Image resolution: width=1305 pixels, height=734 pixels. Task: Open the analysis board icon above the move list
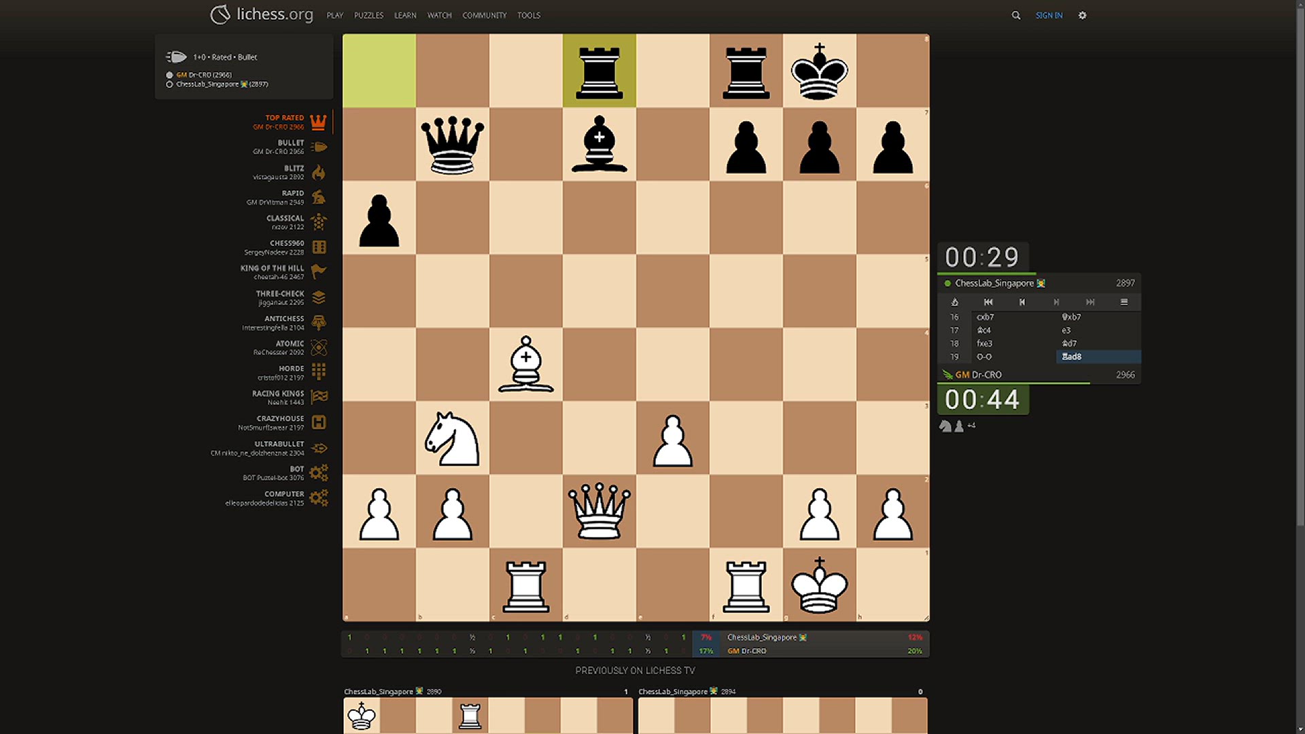tap(954, 302)
